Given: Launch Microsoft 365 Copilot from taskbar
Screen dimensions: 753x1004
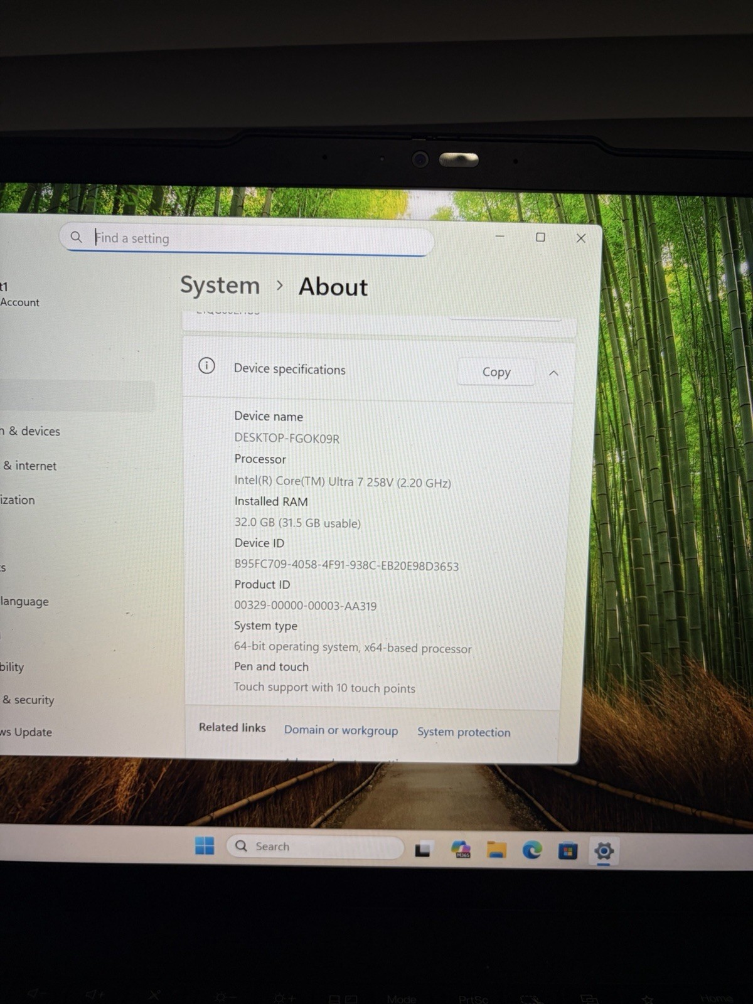Looking at the screenshot, I should click(x=461, y=850).
